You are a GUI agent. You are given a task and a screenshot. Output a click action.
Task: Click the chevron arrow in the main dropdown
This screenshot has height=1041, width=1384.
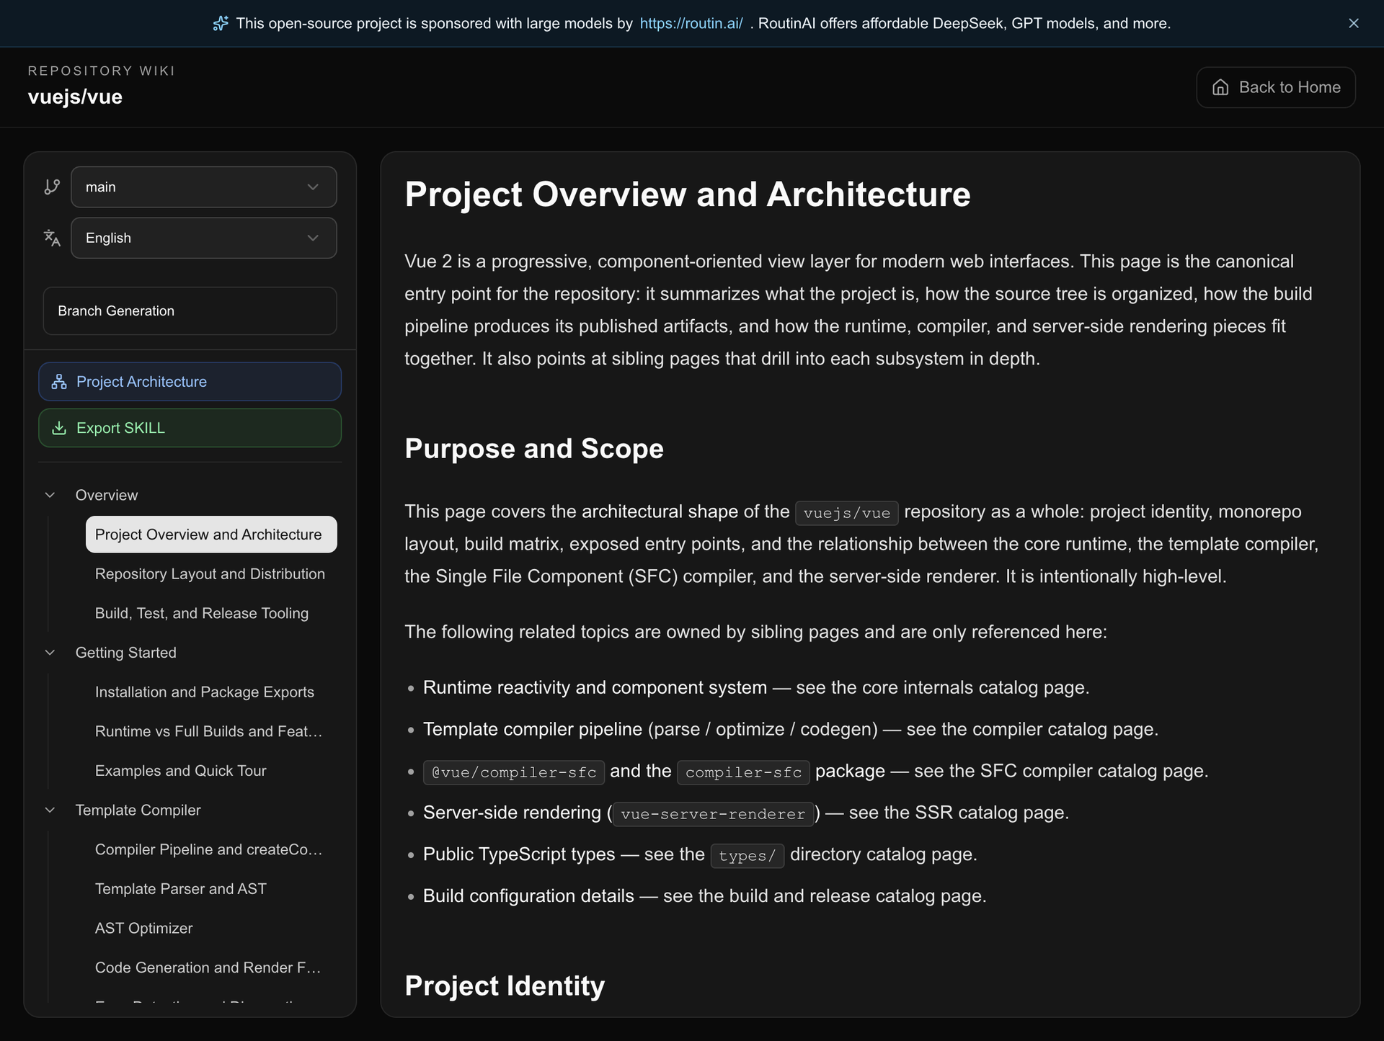coord(313,187)
